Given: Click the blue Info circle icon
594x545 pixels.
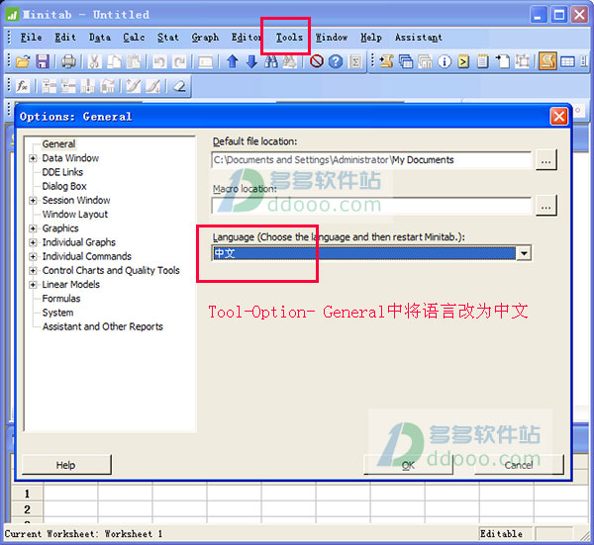Looking at the screenshot, I should point(445,61).
